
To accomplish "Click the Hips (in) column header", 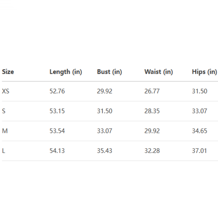I will [x=204, y=72].
